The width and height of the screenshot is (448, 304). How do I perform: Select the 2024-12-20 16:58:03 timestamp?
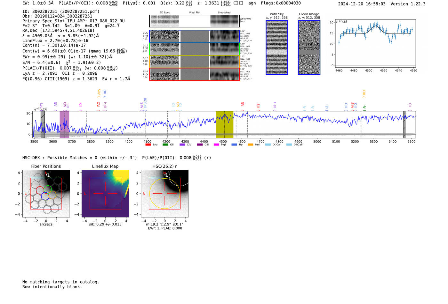pyautogui.click(x=362, y=4)
